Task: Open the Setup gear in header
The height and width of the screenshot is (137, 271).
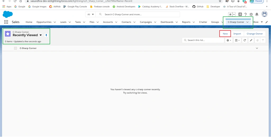Action: pyautogui.click(x=251, y=15)
